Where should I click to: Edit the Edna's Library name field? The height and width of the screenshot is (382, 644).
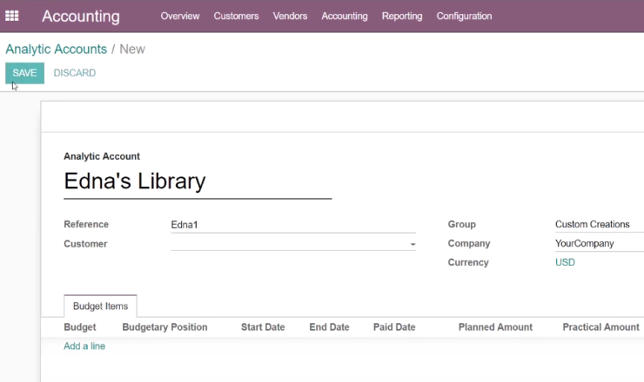[x=198, y=181]
